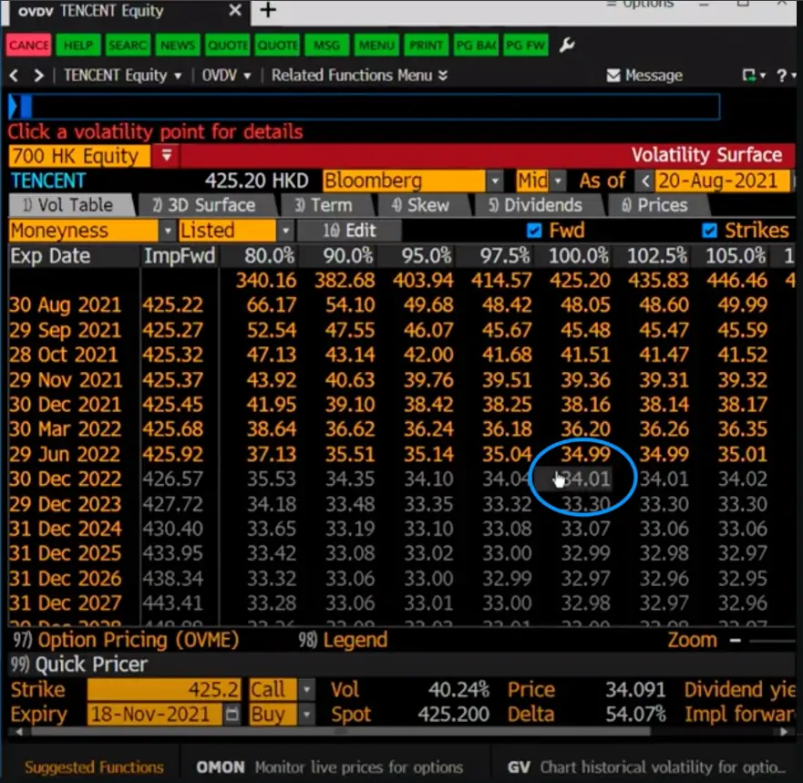Open a new tab with plus icon
This screenshot has height=783, width=803.
(x=268, y=11)
